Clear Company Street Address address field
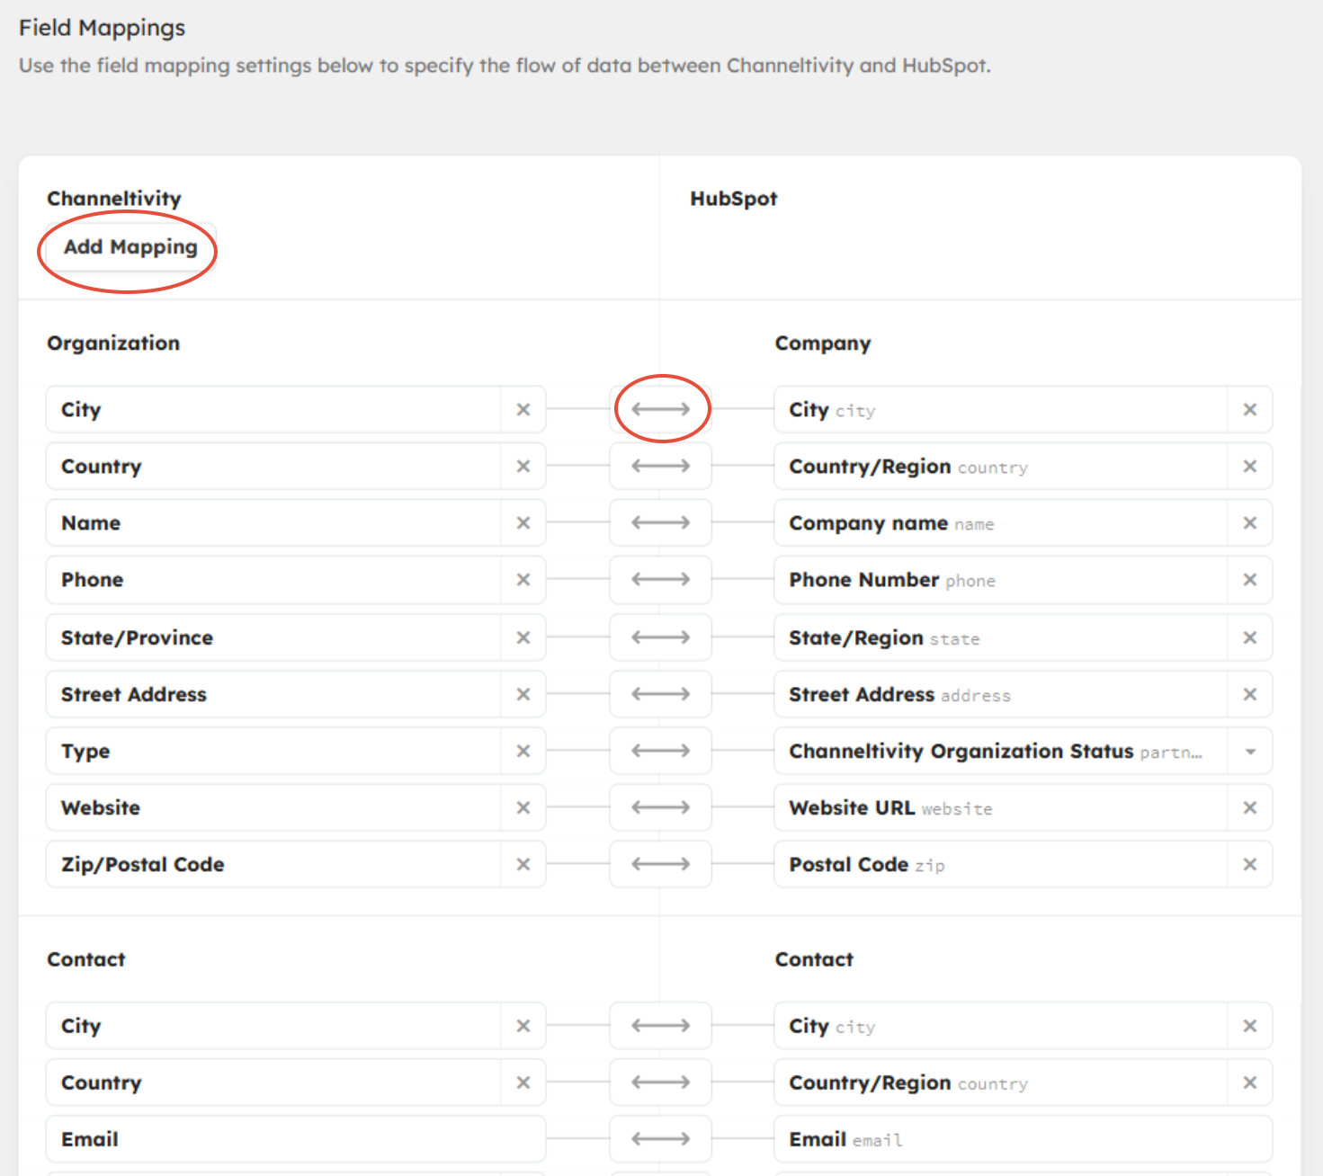 click(x=1250, y=694)
